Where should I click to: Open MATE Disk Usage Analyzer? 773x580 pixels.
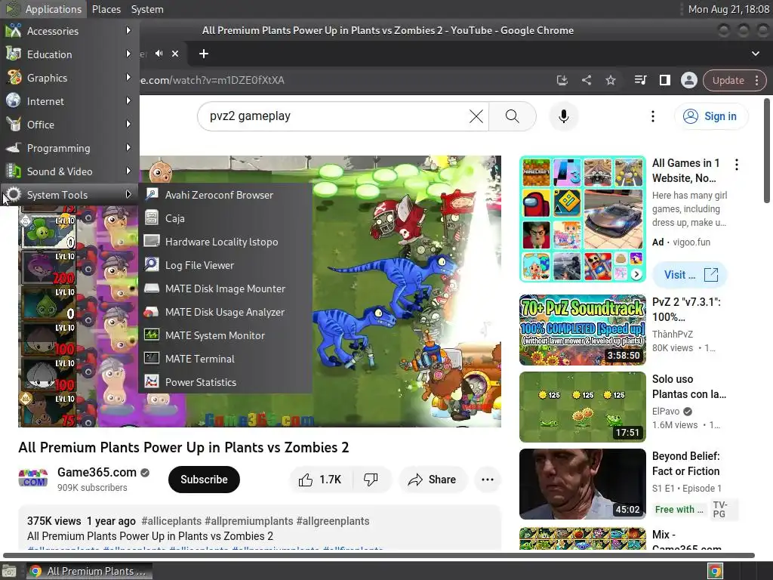pos(225,312)
